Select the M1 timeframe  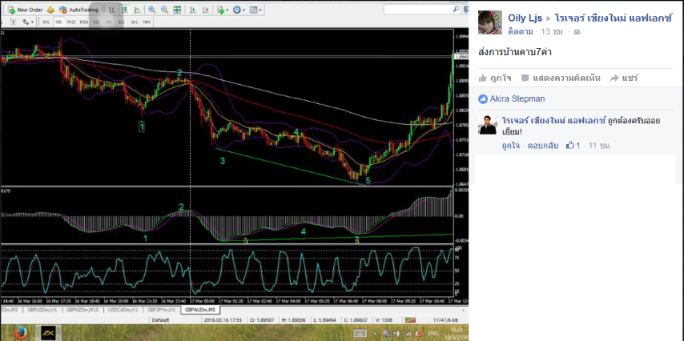tap(46, 22)
